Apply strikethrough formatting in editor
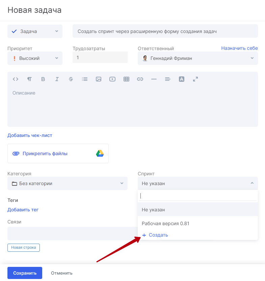Viewport: 265px width, 281px height. [71, 79]
